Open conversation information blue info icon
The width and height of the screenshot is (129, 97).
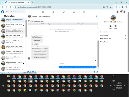point(96,16)
